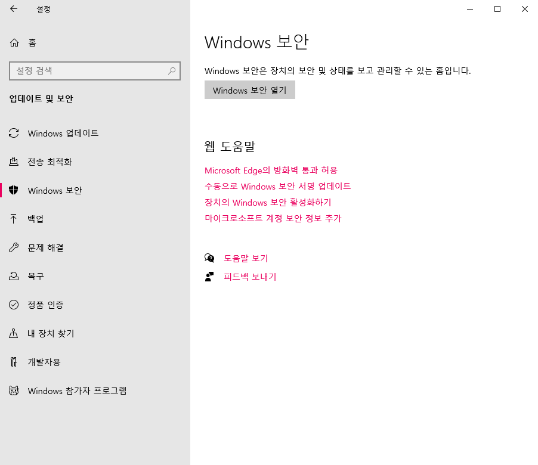This screenshot has height=465, width=538.
Task: Focus the 설정 검색 input field
Action: pos(95,70)
